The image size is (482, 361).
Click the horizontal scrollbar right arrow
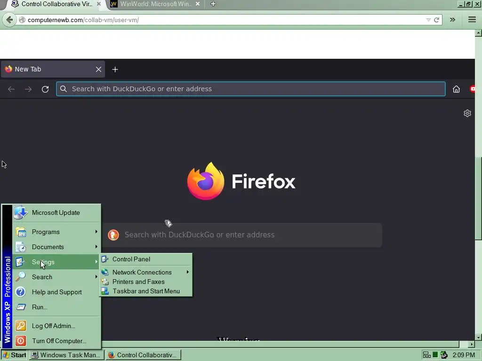click(472, 345)
